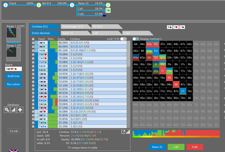Toggle the Lock? (F9) switch
The height and width of the screenshot is (152, 225).
123,39
